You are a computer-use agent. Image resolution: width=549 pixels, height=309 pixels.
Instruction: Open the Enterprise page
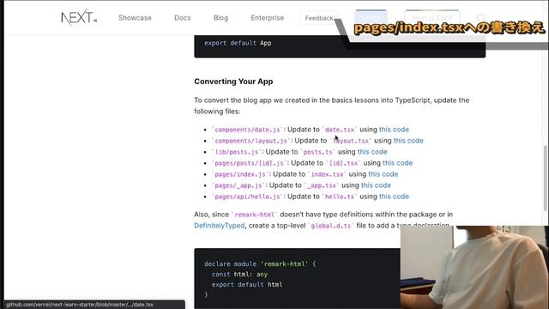pyautogui.click(x=267, y=18)
